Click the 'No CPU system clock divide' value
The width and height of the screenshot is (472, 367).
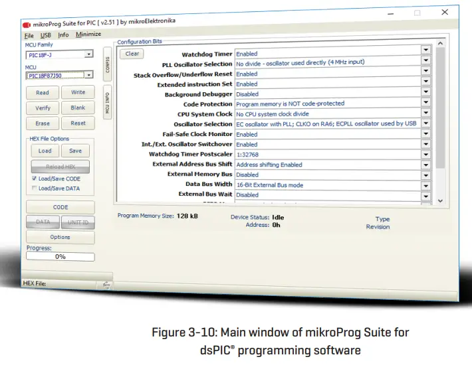[x=273, y=114]
